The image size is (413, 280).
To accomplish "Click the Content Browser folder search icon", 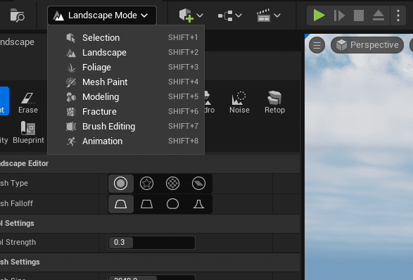I will pos(17,15).
